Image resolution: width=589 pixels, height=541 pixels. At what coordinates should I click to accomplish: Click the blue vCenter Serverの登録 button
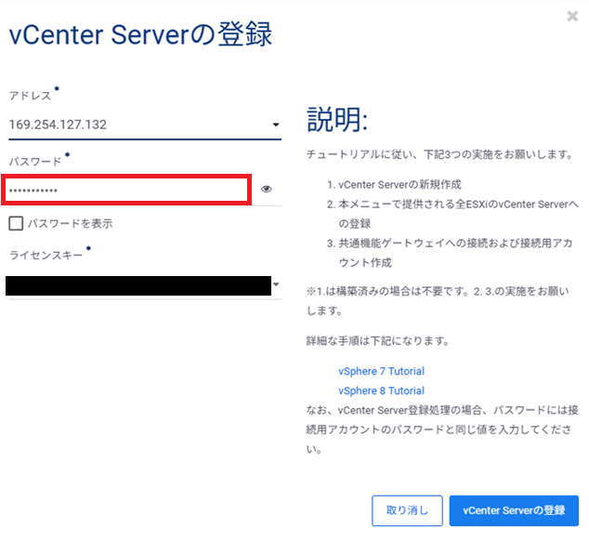(x=514, y=510)
